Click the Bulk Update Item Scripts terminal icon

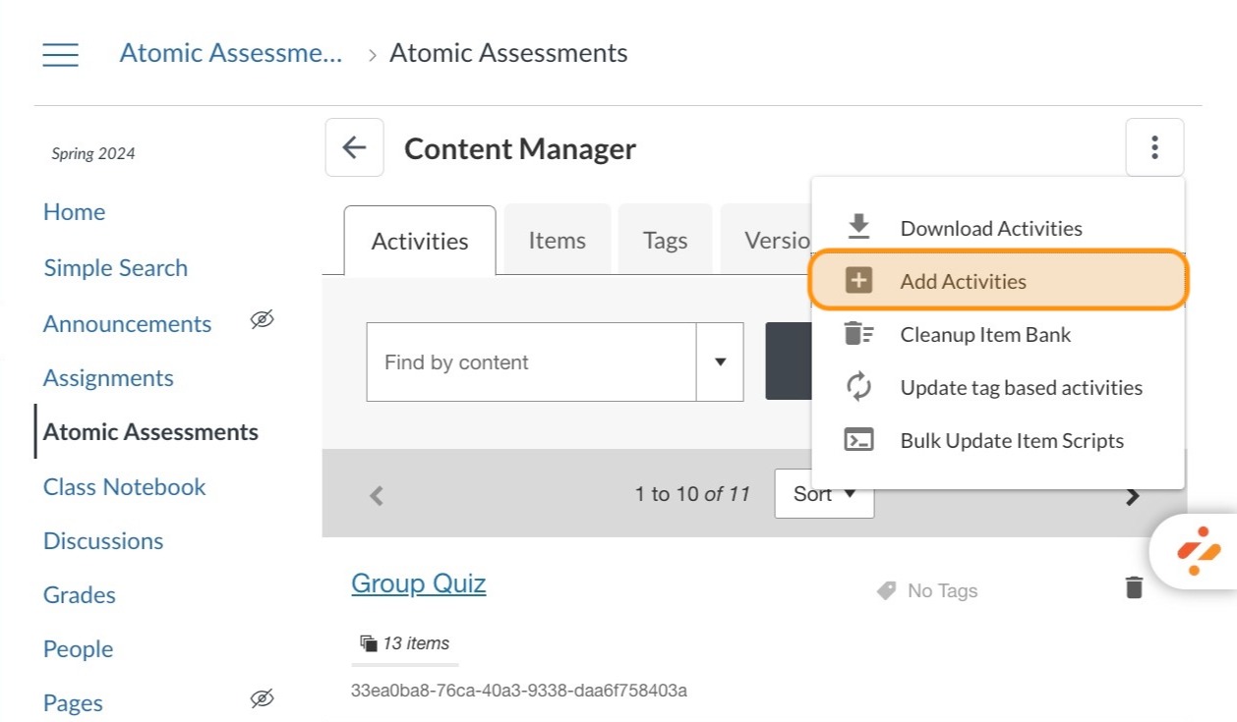pyautogui.click(x=858, y=440)
